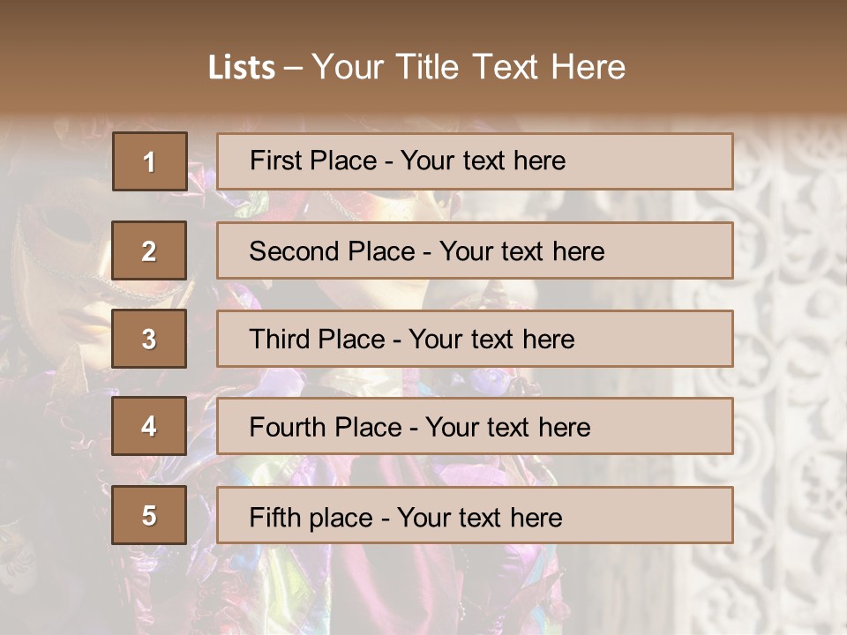Select the "Your Title Text Here" heading
The image size is (847, 635).
(468, 67)
